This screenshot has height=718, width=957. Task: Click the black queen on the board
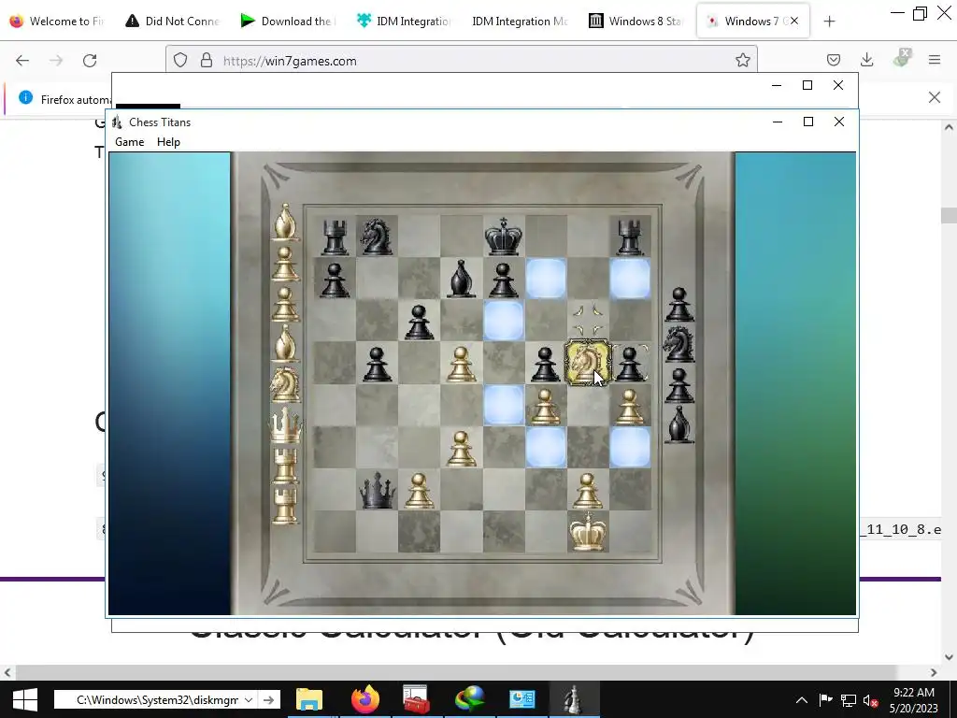point(378,490)
